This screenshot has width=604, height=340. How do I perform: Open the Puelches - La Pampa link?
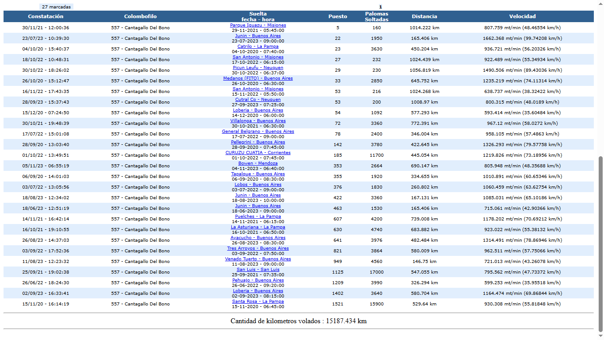coord(258,216)
